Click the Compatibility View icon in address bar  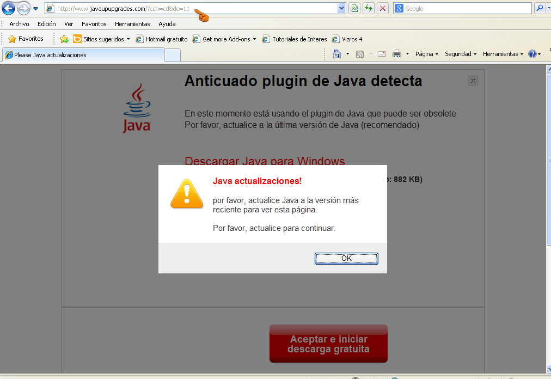coord(354,9)
